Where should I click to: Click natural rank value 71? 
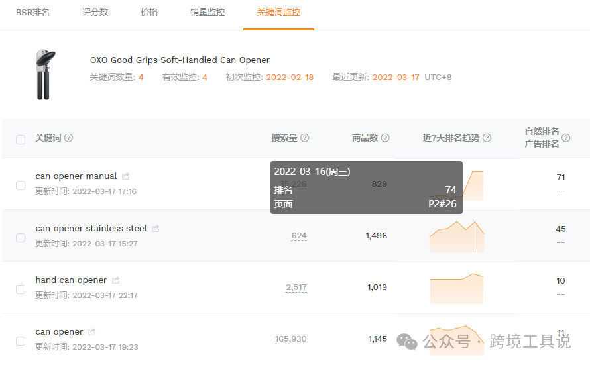(x=561, y=178)
